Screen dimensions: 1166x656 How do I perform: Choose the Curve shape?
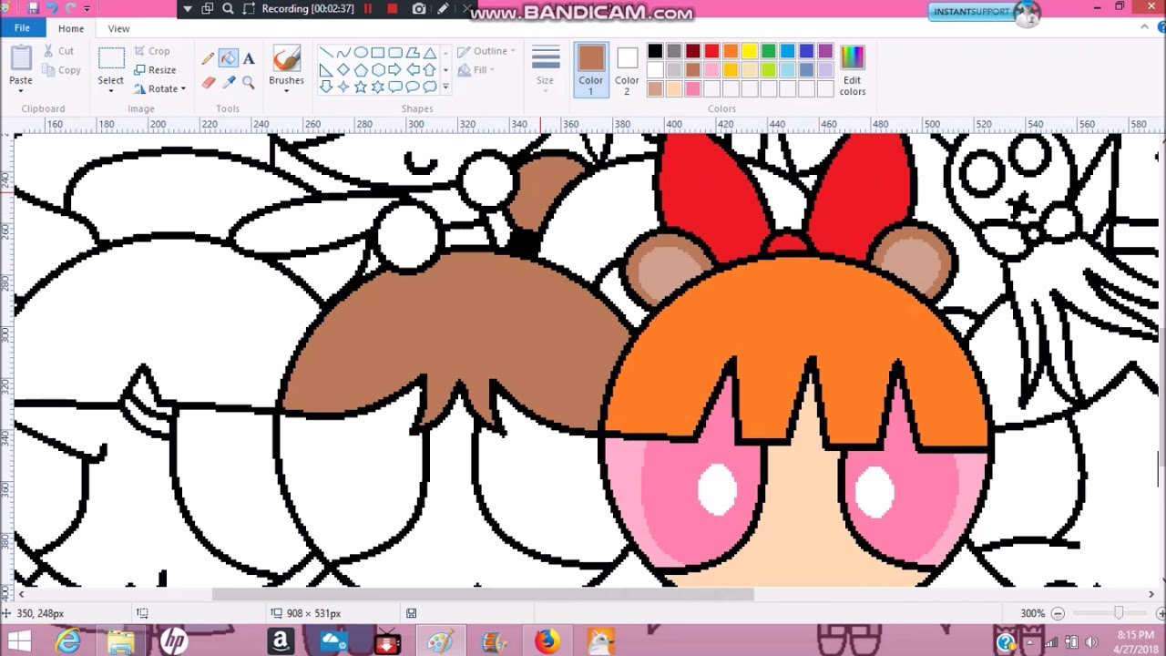[x=343, y=53]
